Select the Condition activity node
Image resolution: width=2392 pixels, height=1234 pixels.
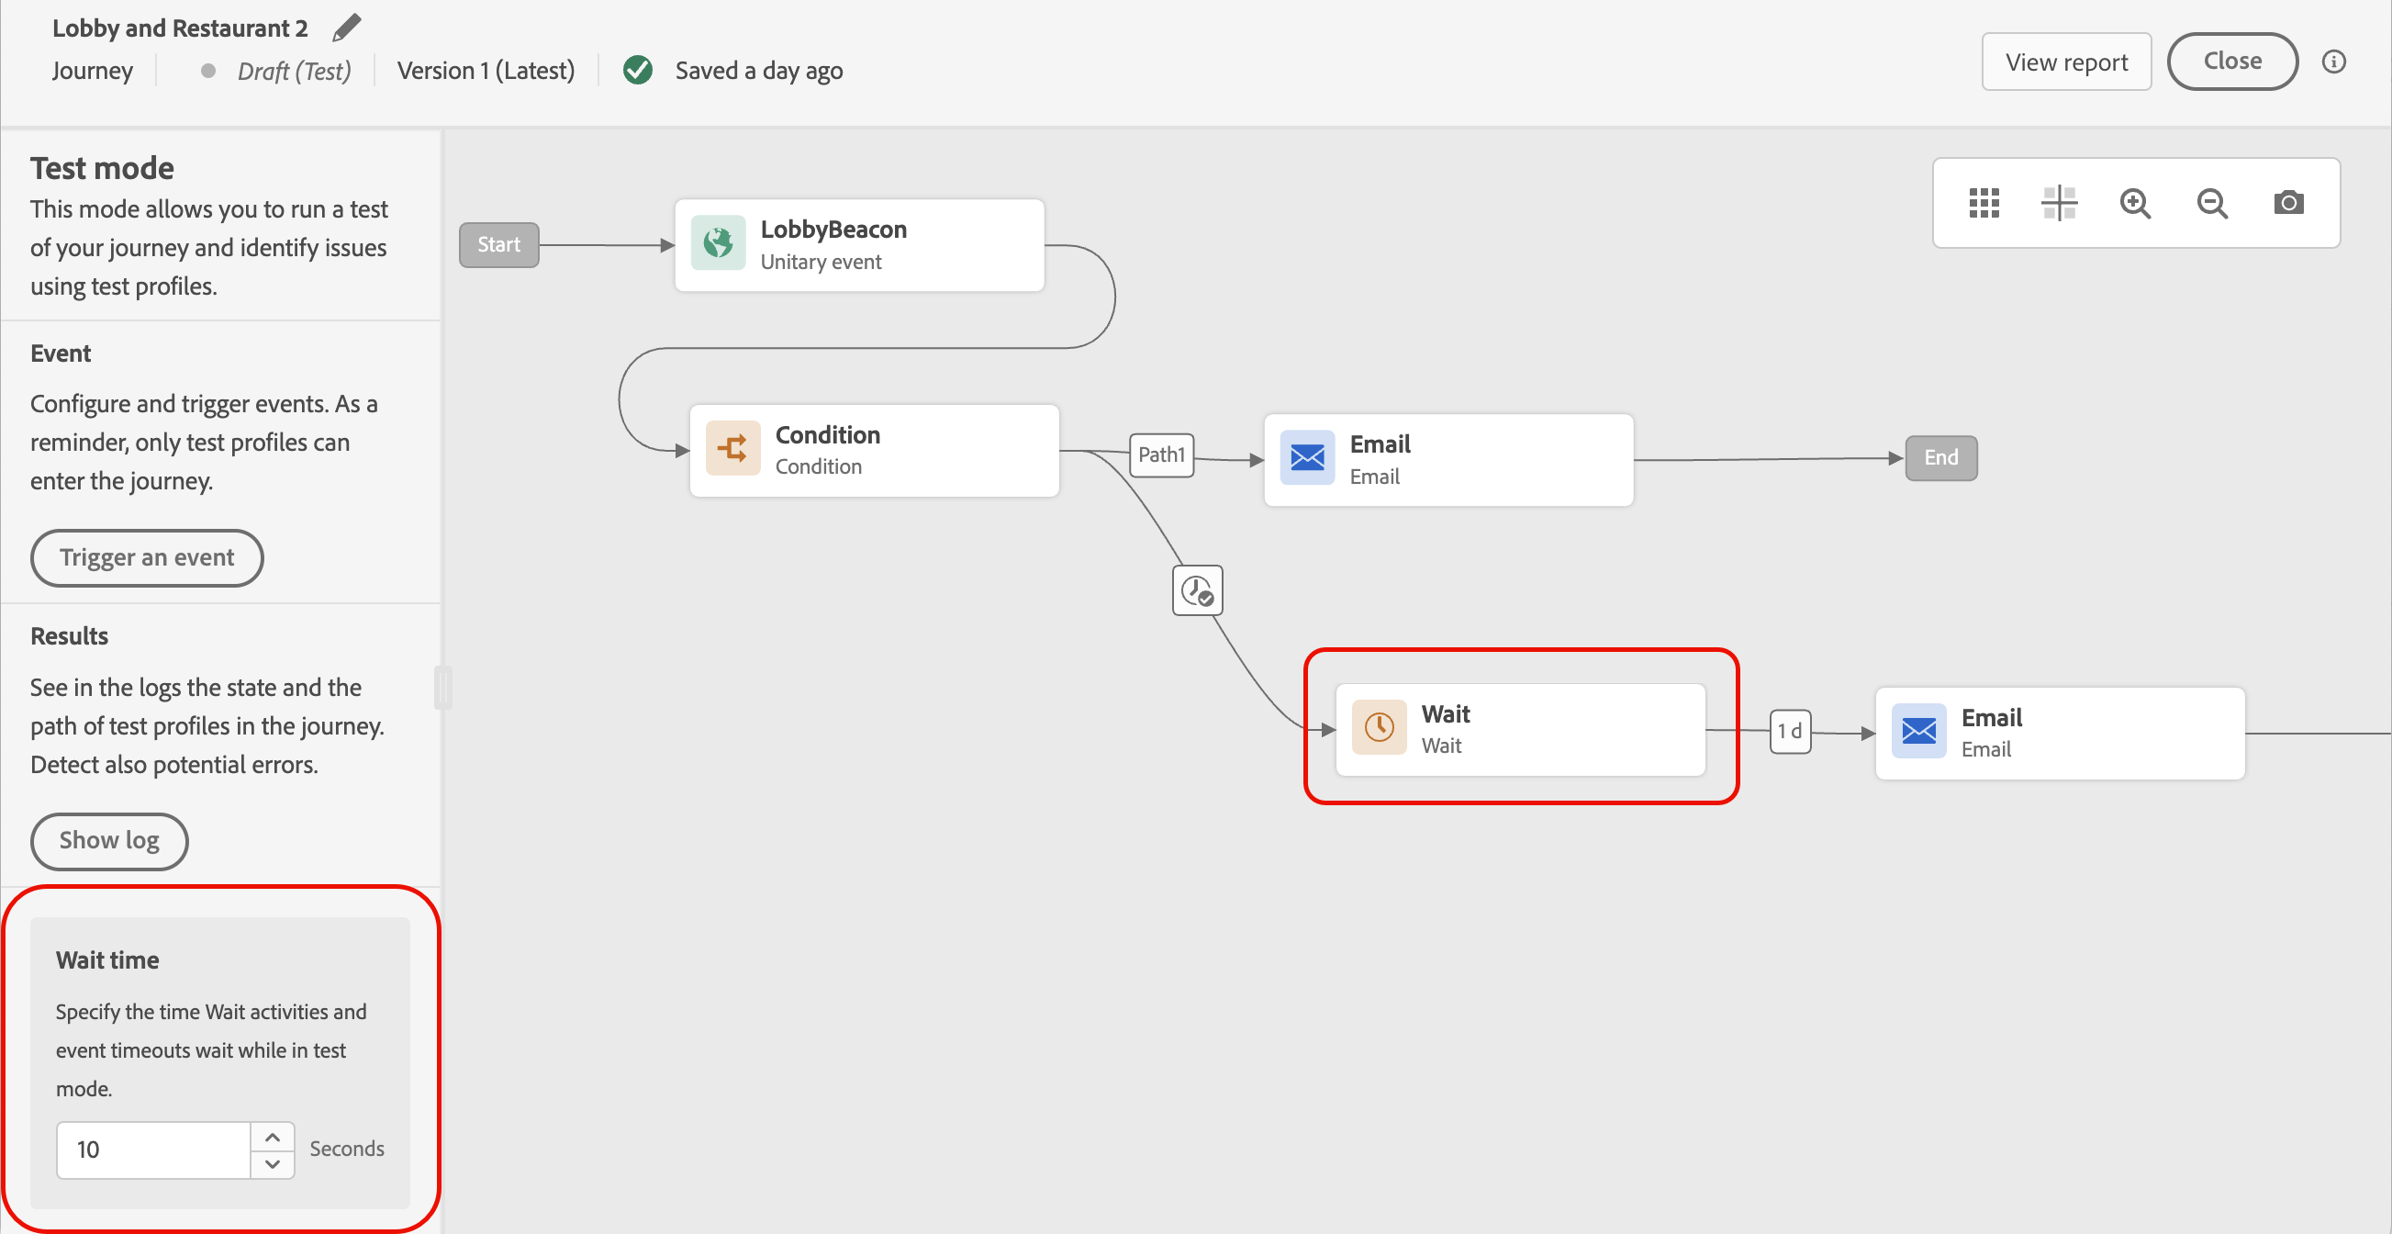tap(874, 450)
